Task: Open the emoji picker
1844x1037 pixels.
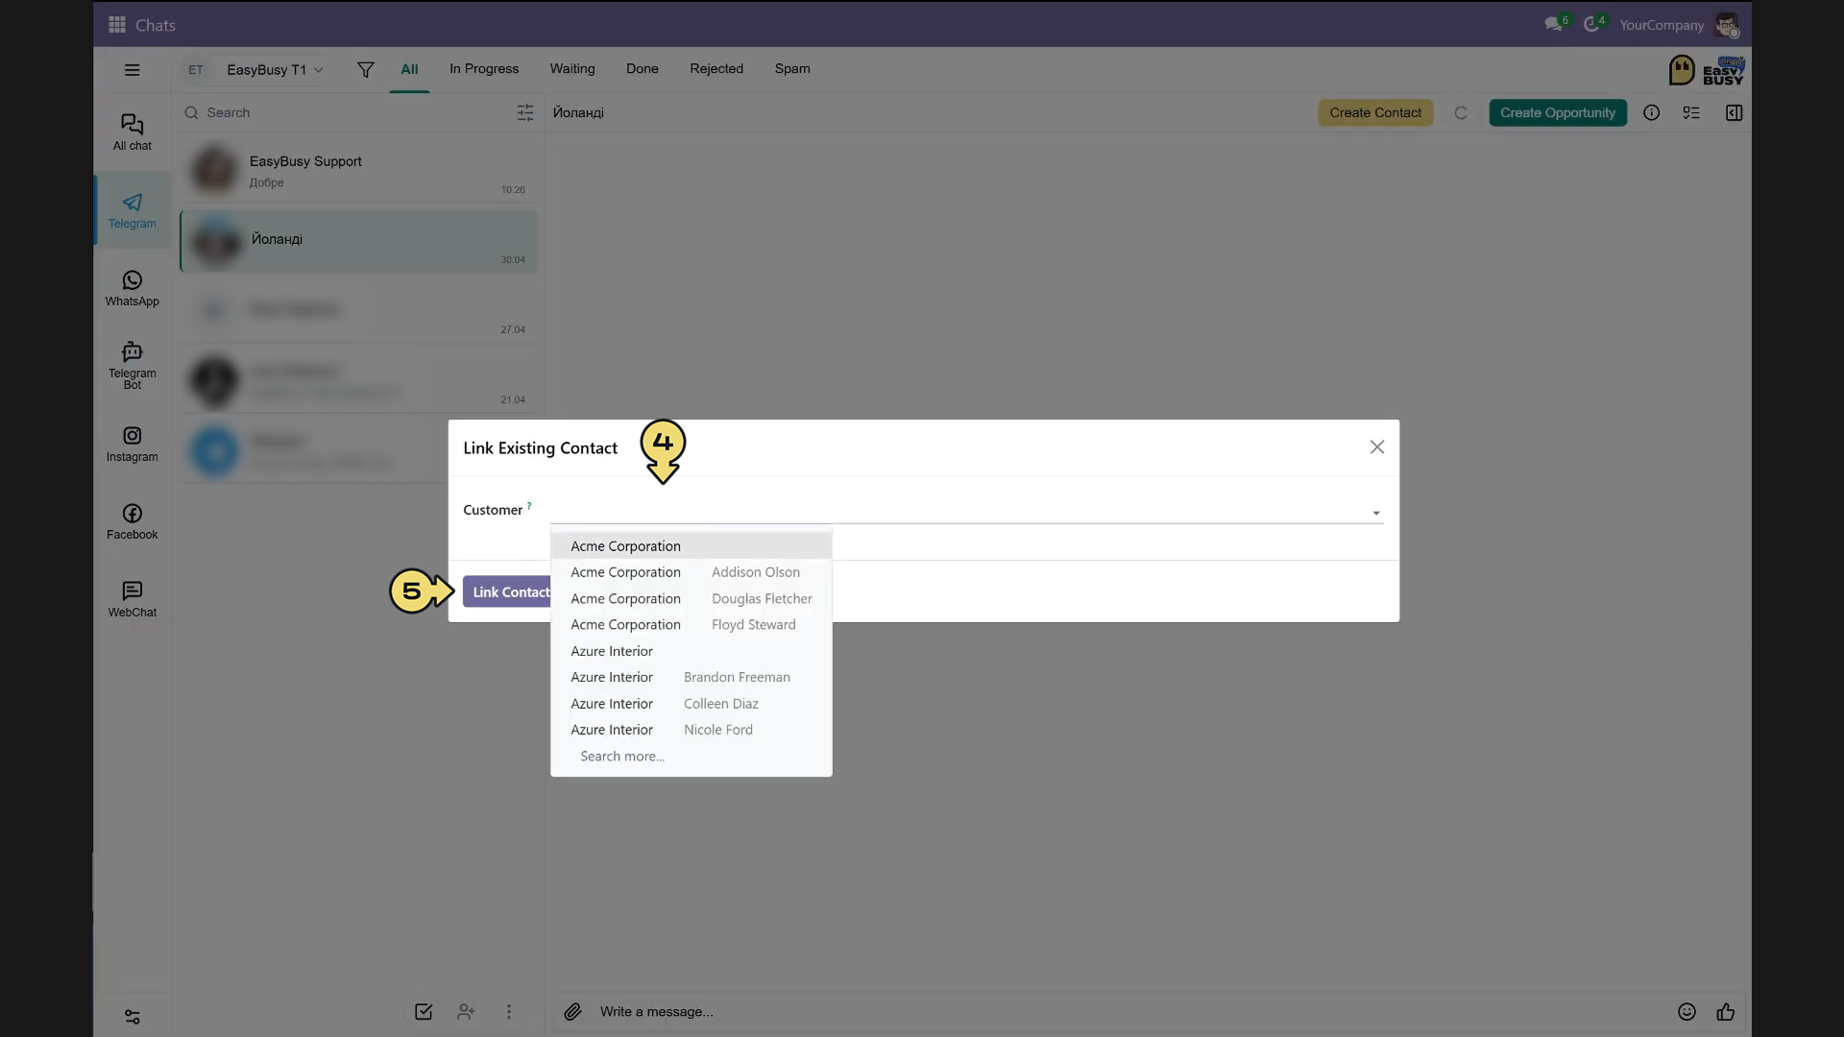Action: click(1686, 1011)
